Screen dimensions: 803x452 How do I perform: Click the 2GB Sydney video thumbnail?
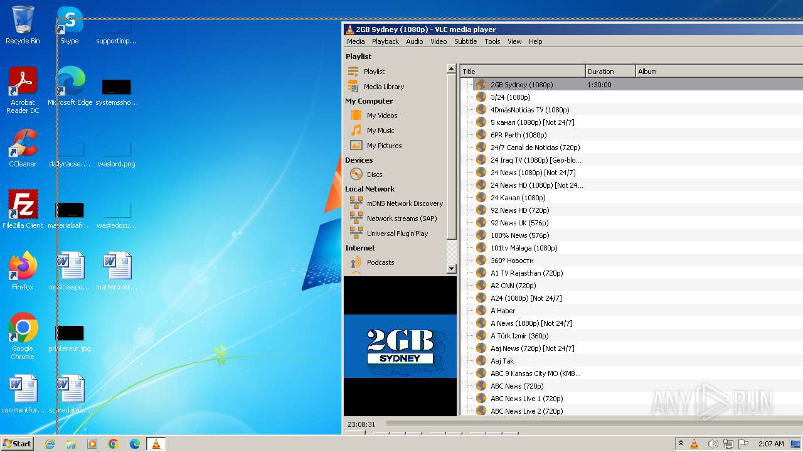click(x=400, y=346)
